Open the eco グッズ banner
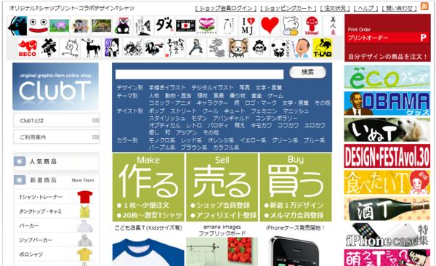436x266 pixels. (387, 77)
